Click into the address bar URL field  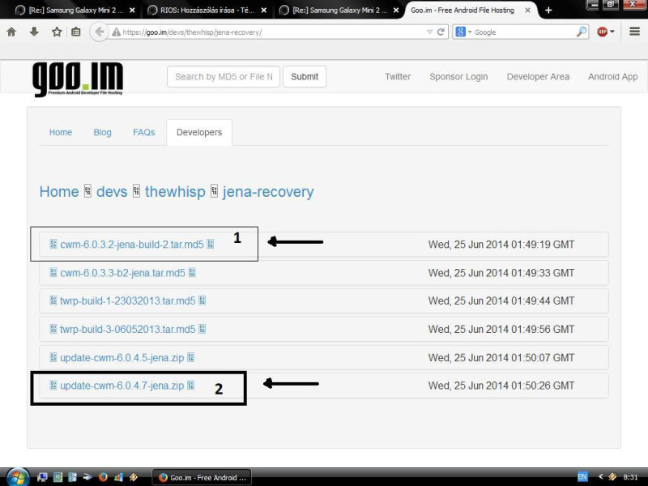(273, 32)
